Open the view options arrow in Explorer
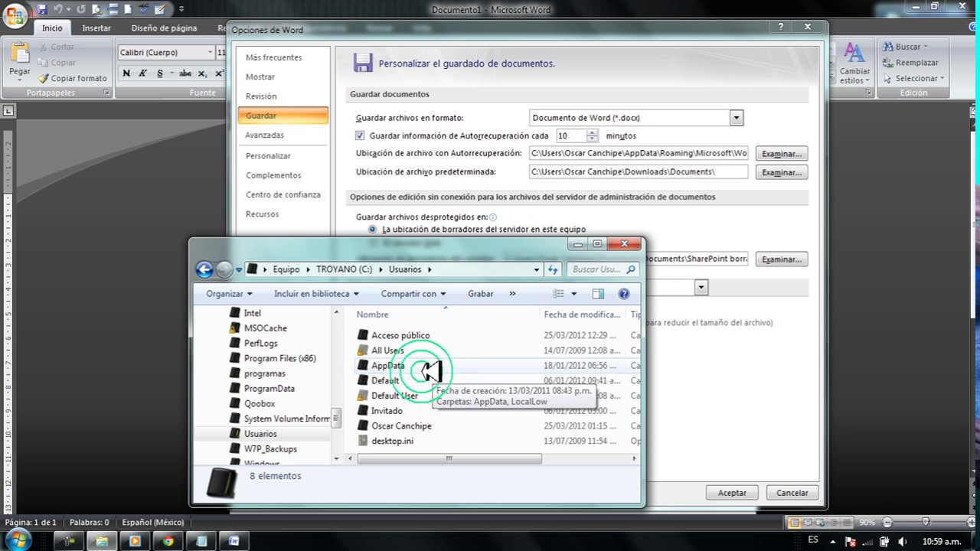The image size is (980, 551). click(x=574, y=294)
